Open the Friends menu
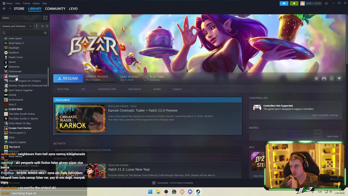348x196 pixels. pyautogui.click(x=26, y=3)
